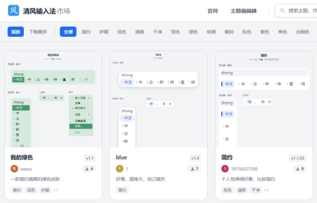Image resolution: width=317 pixels, height=203 pixels.
Task: Click description 一款简约清爽的绿色皮肤
Action: tap(35, 179)
